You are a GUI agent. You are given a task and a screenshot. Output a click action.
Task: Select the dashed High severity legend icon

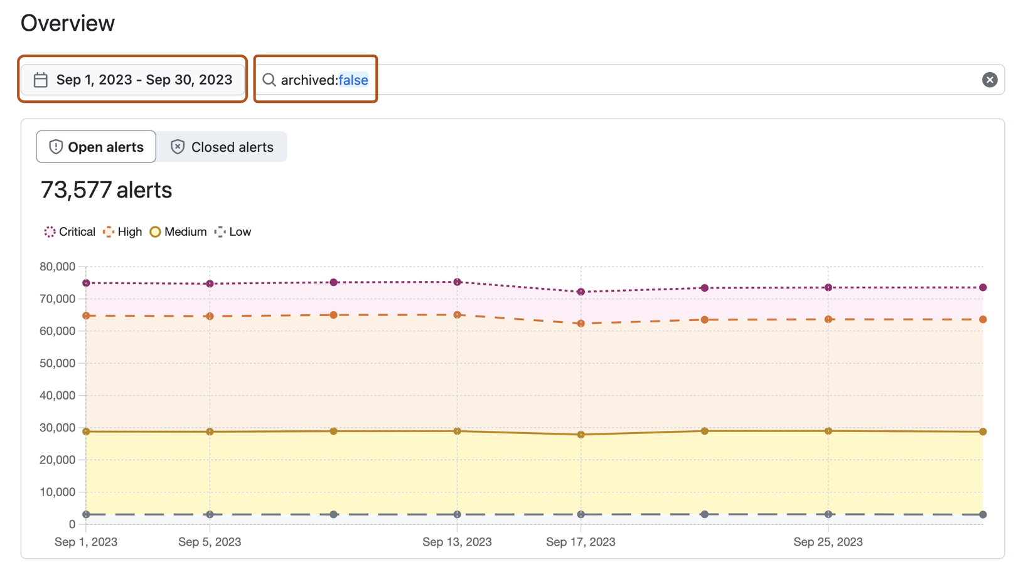[108, 231]
